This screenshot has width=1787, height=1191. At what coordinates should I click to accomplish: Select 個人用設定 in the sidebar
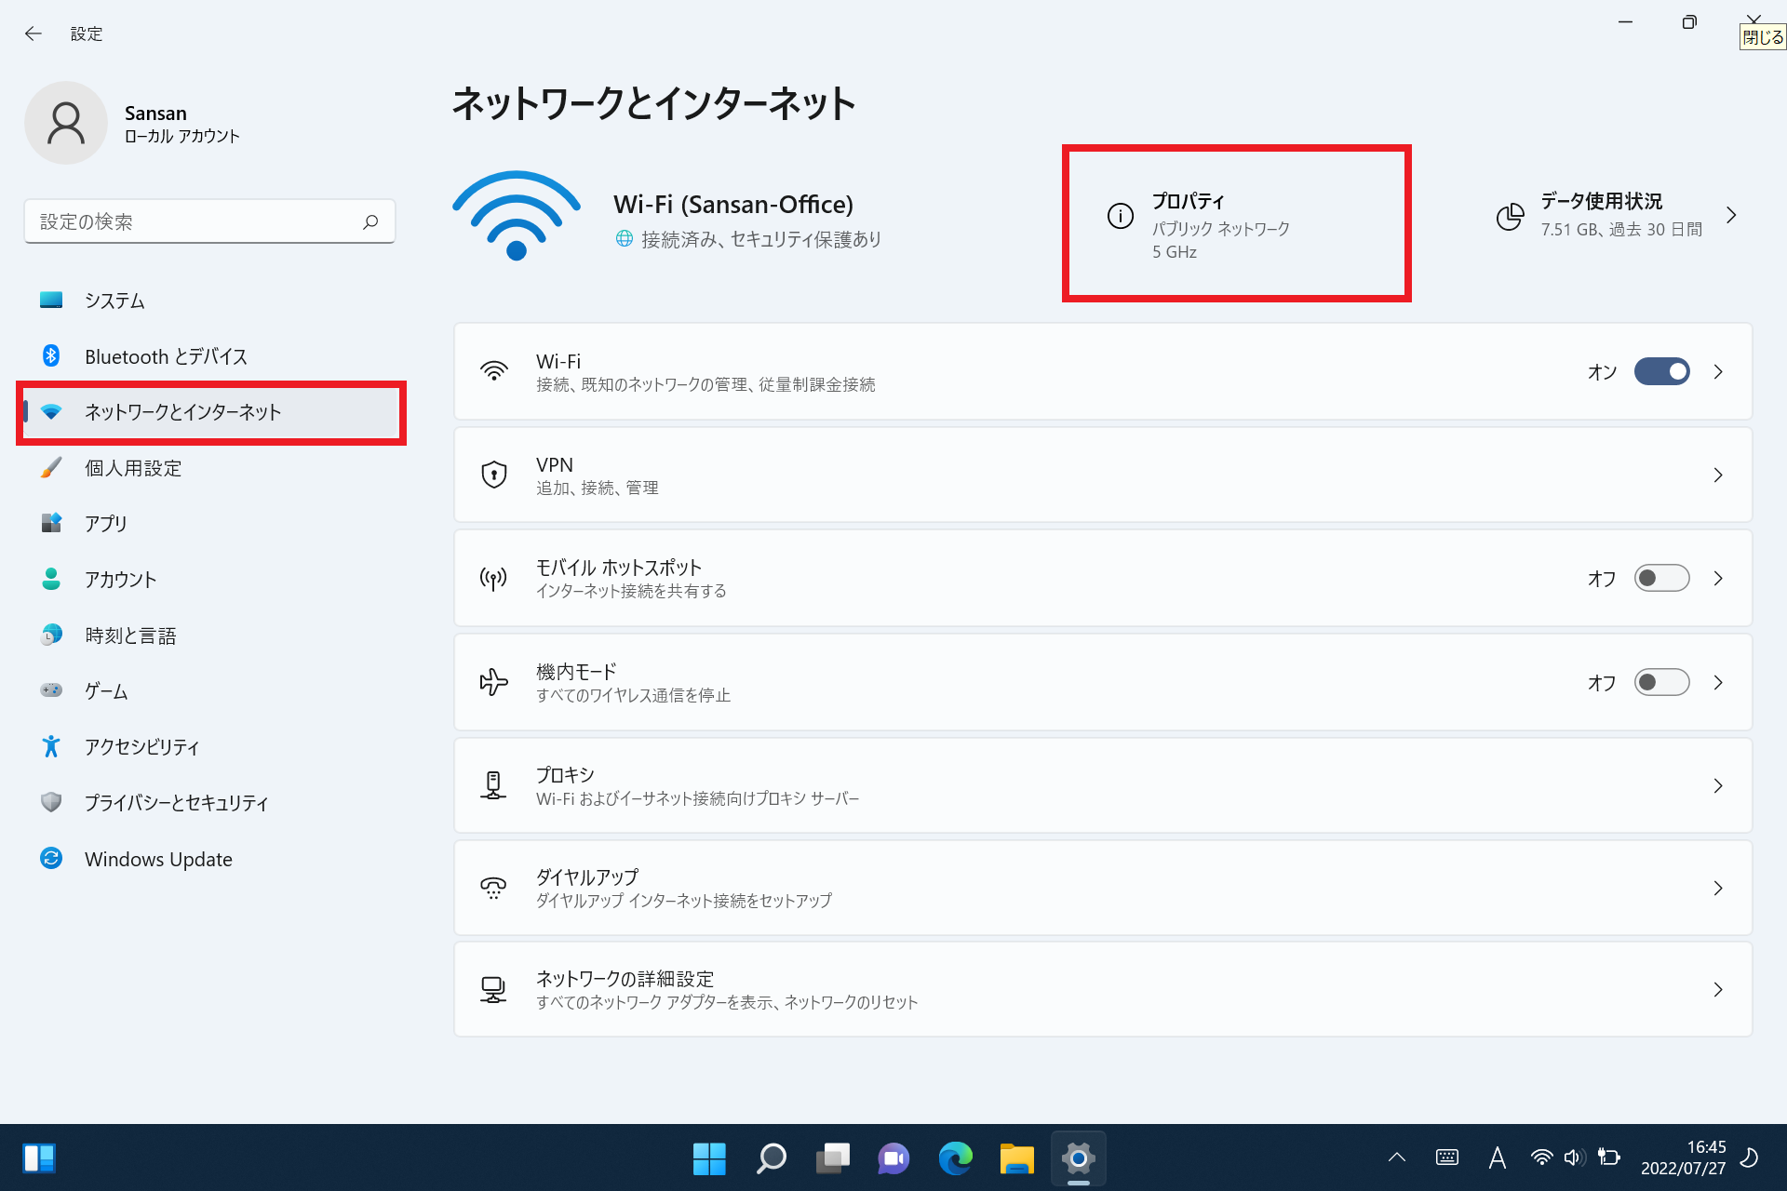click(211, 468)
